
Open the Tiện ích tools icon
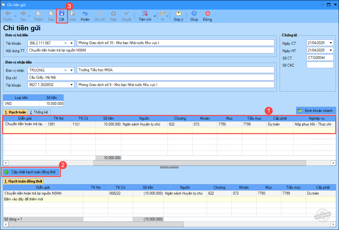145,14
